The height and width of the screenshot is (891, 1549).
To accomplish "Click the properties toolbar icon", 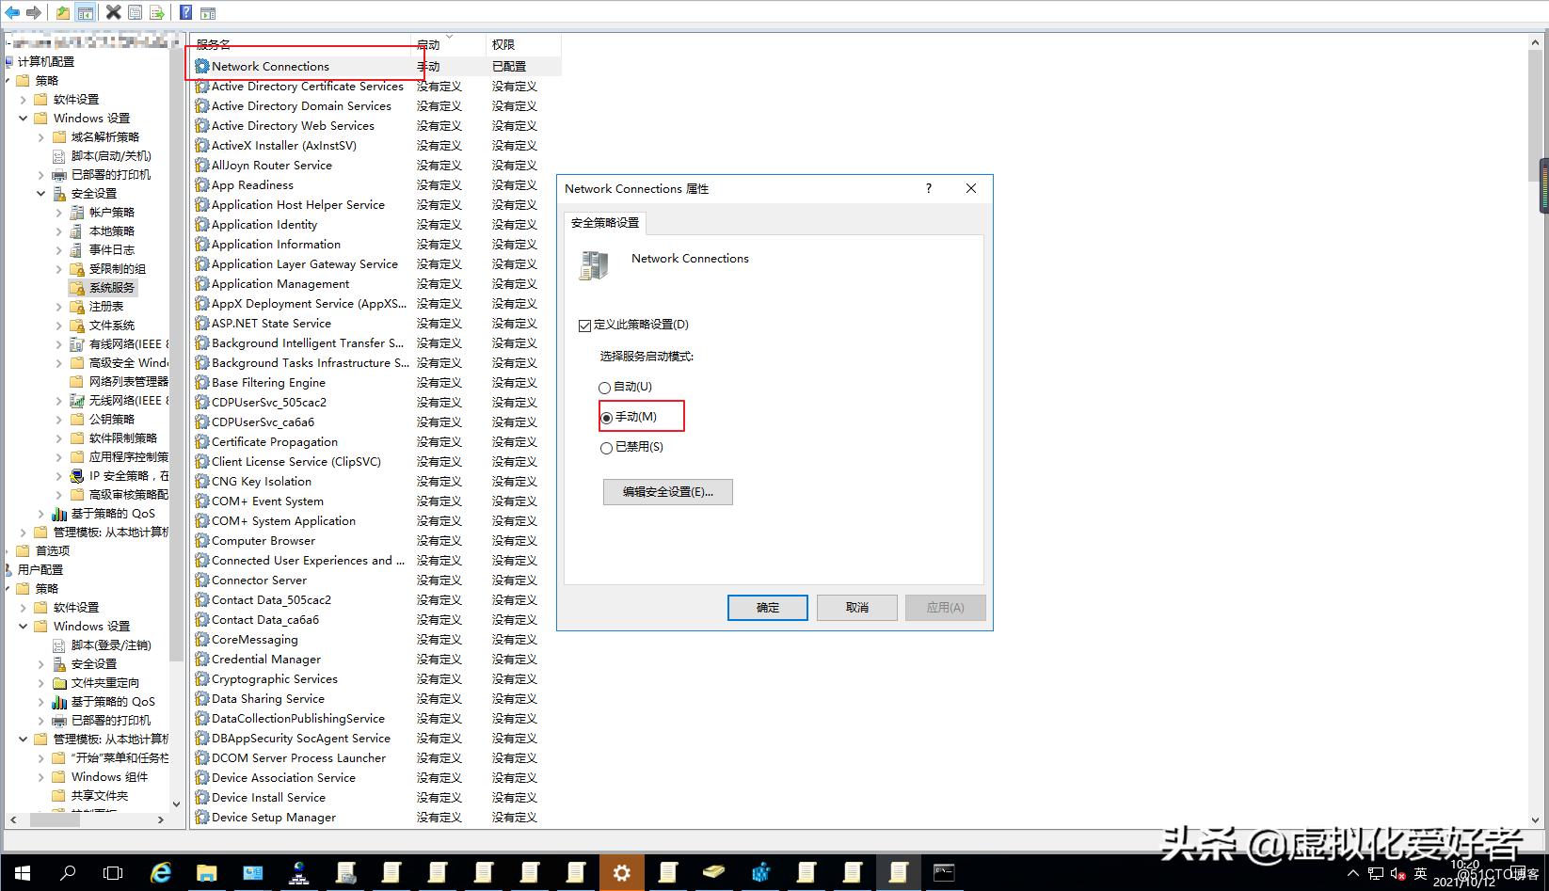I will pos(134,12).
